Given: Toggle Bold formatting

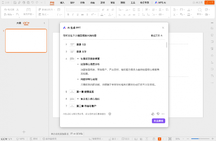Looking at the screenshot, I should coord(68,14).
